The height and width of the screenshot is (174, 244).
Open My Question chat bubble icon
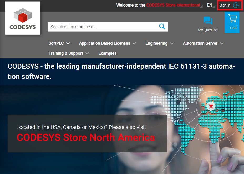(208, 21)
